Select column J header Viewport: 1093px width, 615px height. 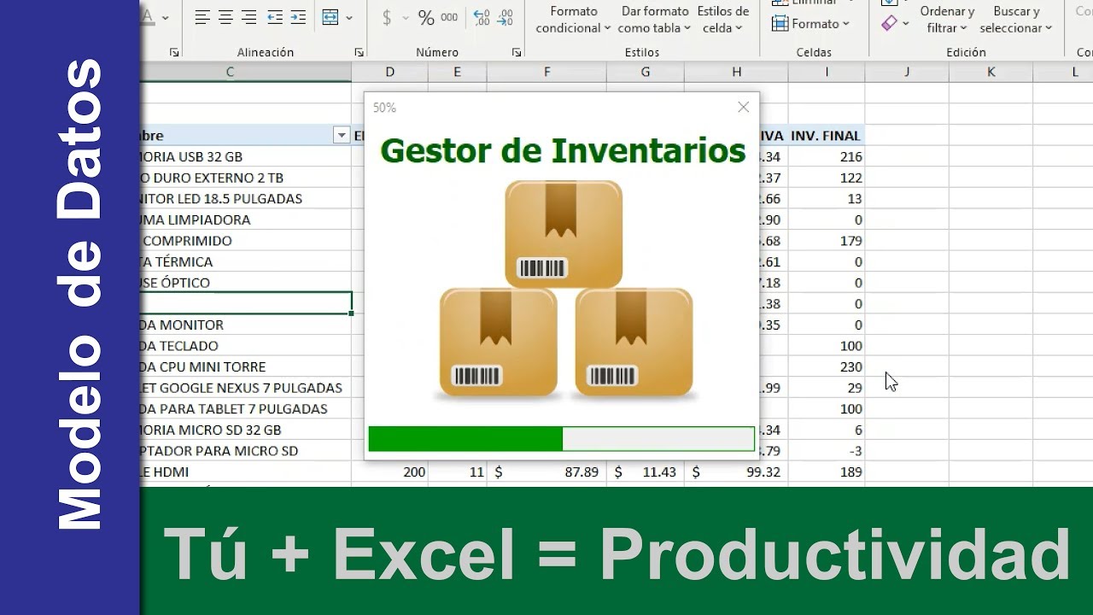point(907,72)
